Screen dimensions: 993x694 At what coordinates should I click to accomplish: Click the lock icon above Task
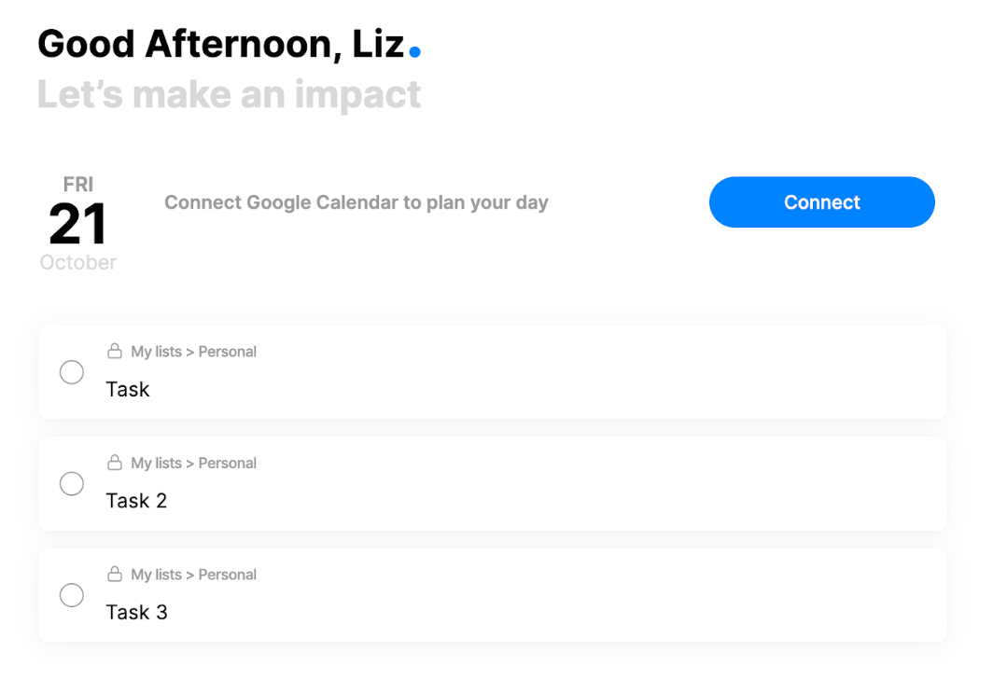coord(115,351)
